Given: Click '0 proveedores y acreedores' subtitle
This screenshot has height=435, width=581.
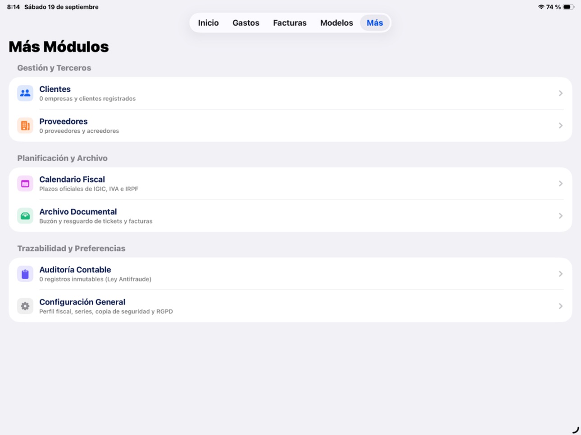Looking at the screenshot, I should (x=79, y=131).
